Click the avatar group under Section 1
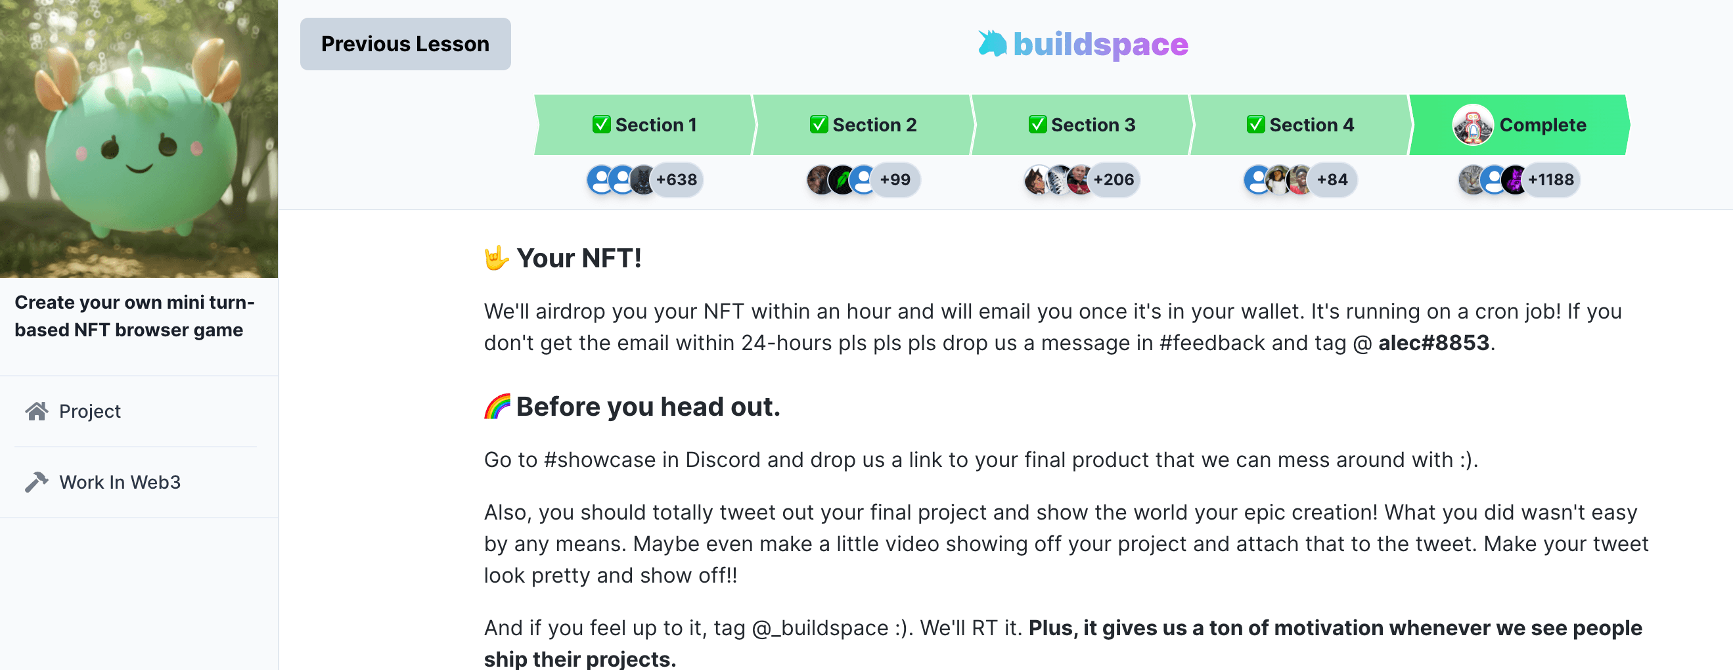 621,180
